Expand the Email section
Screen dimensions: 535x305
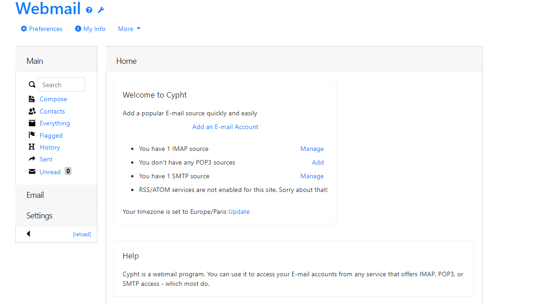click(x=35, y=195)
